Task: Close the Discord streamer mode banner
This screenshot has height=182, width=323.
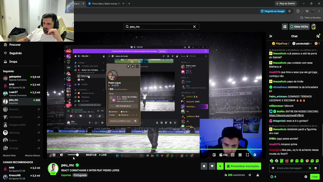Action: pos(206,51)
